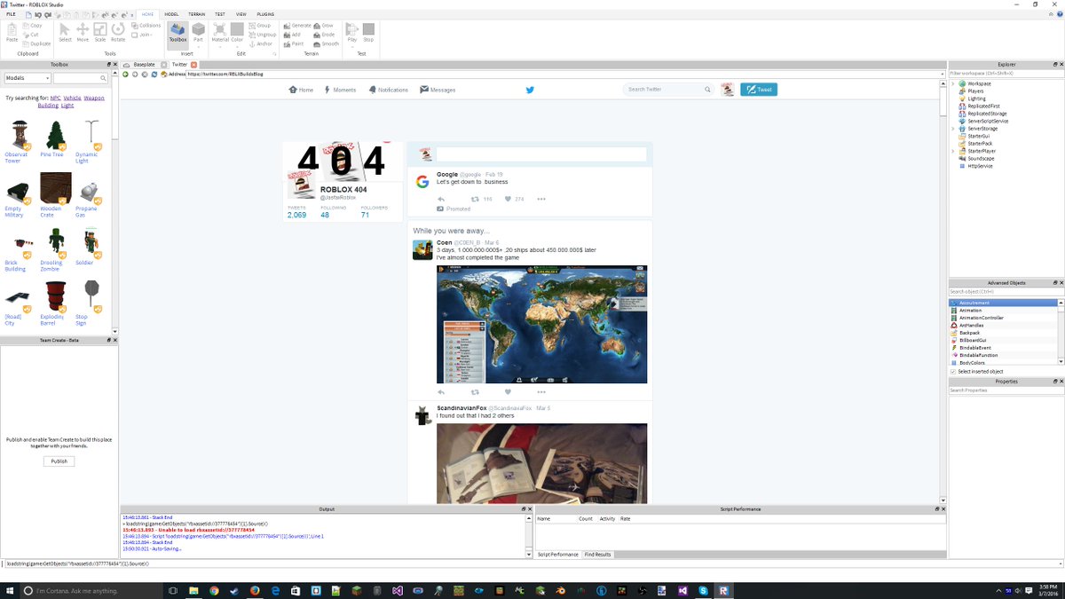Open the Find Results tab
This screenshot has height=599, width=1065.
597,554
